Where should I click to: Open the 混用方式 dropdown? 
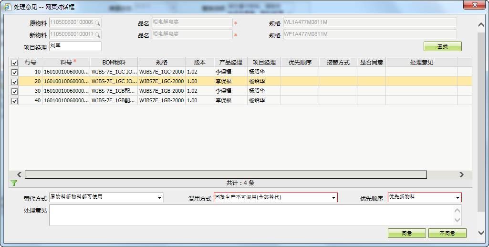[333, 197]
